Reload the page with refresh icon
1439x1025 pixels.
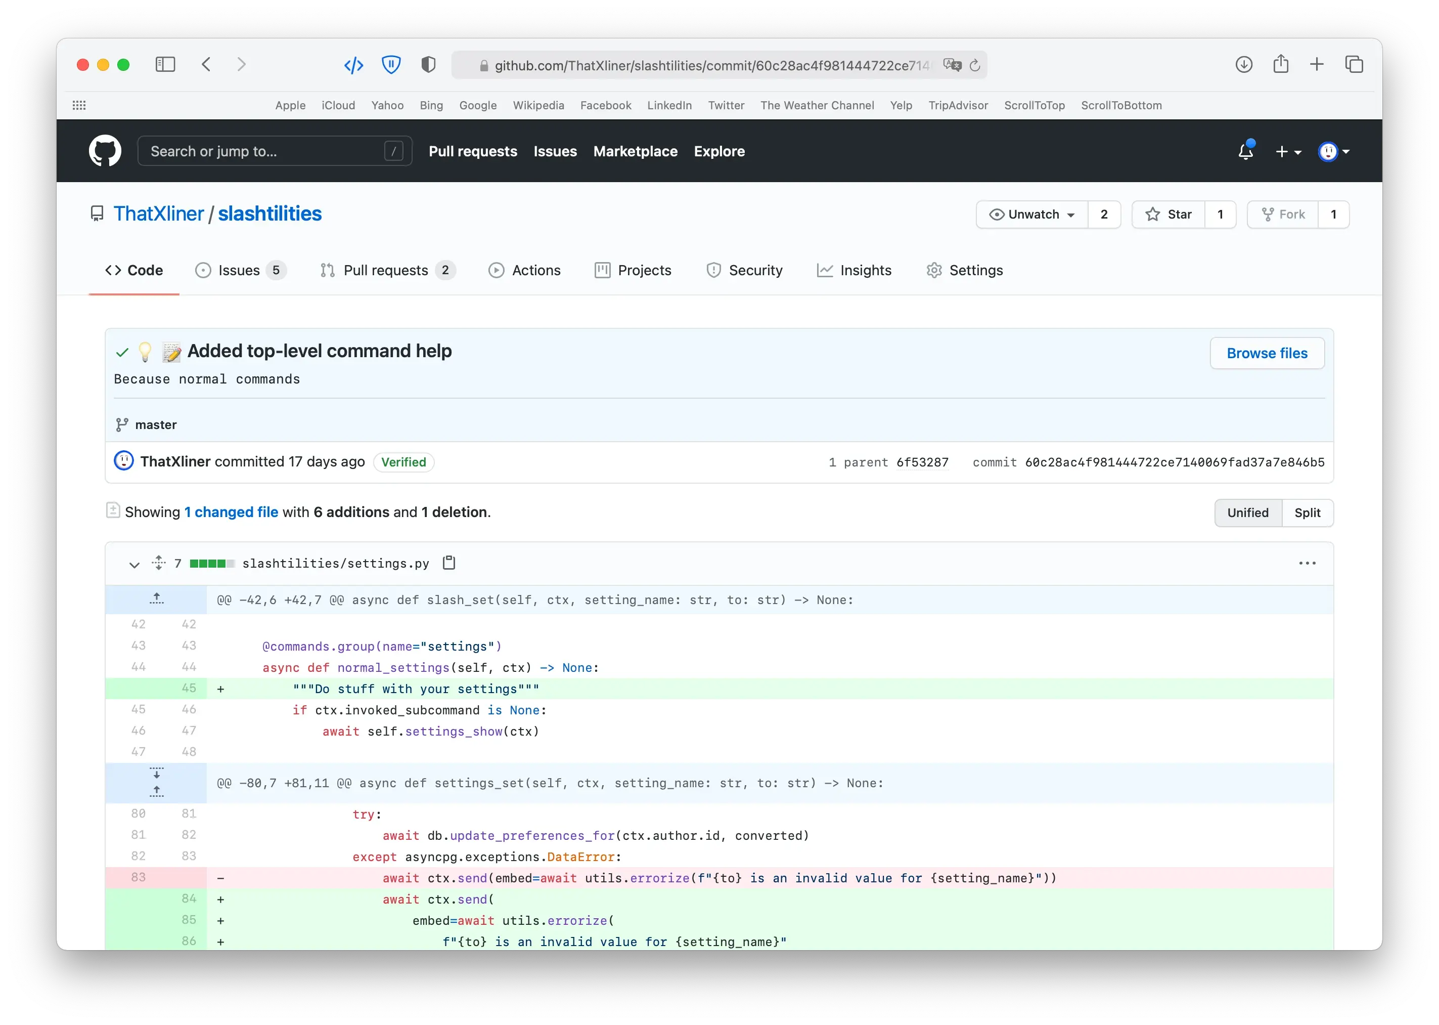pyautogui.click(x=975, y=66)
